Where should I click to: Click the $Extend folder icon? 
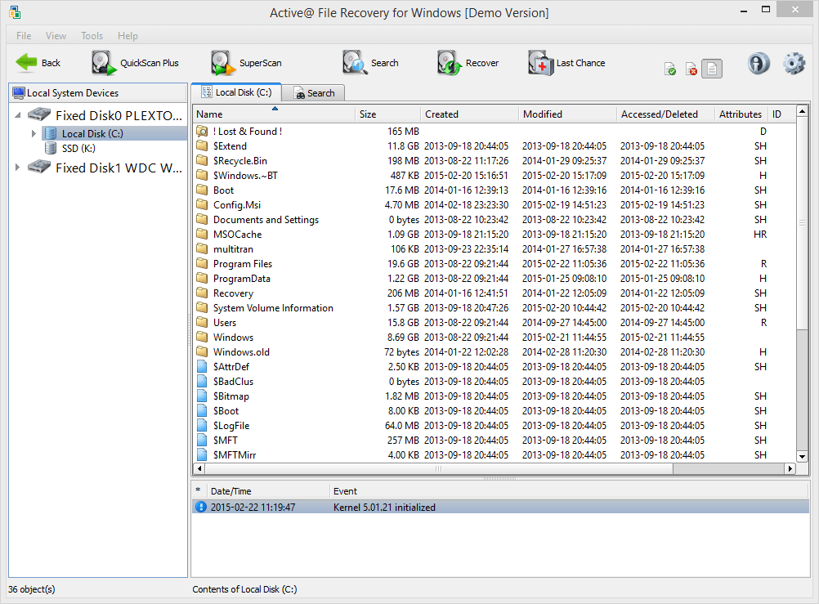[x=202, y=145]
